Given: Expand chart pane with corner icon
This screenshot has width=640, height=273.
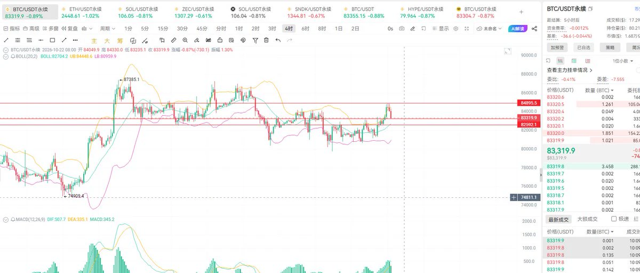Looking at the screenshot, I should point(508,51).
